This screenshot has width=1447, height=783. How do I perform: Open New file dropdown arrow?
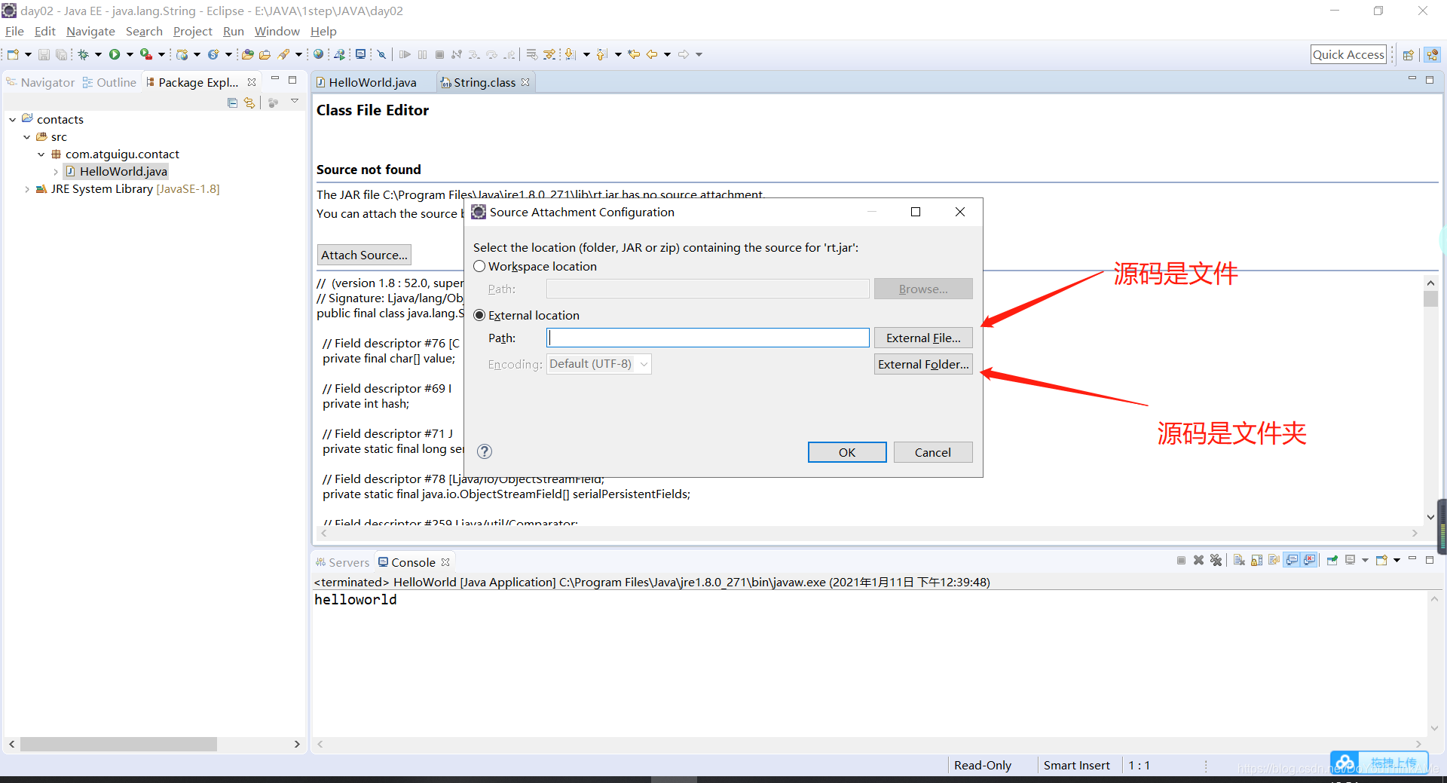click(28, 54)
